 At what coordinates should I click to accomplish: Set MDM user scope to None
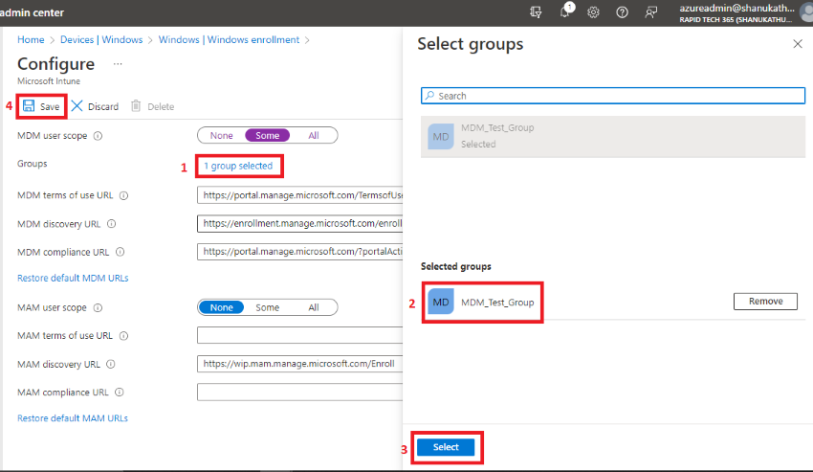221,136
